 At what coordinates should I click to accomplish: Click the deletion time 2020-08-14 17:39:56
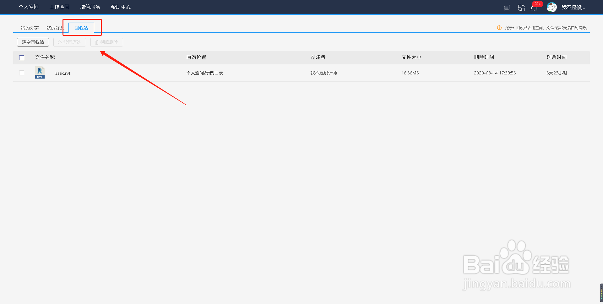coord(495,73)
